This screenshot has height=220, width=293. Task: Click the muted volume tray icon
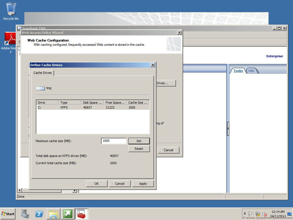tap(264, 214)
